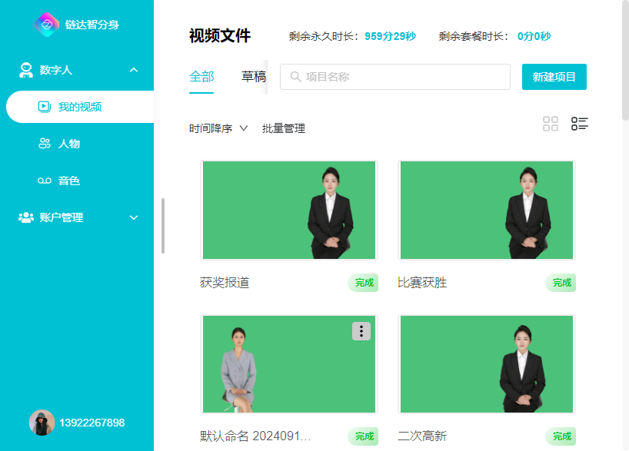629x451 pixels.
Task: Open the 人物 sidebar item
Action: click(68, 144)
